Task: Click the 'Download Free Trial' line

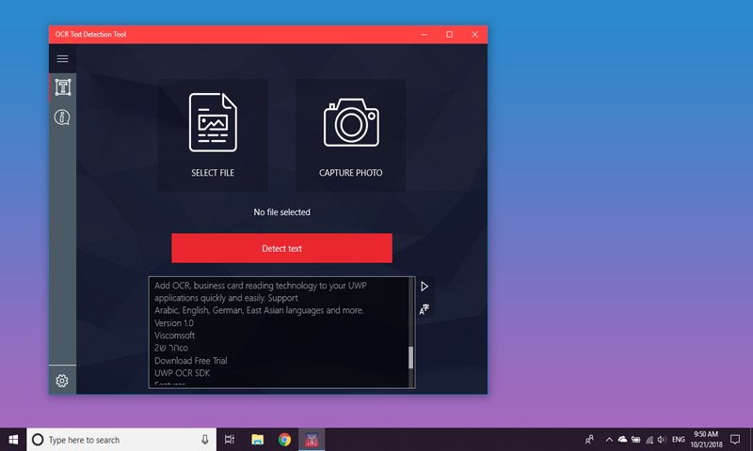Action: click(x=191, y=361)
